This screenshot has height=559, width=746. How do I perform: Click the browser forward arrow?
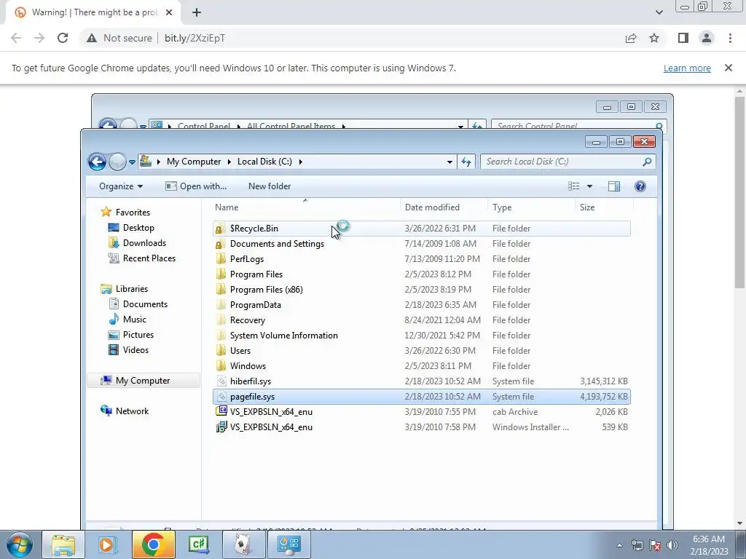[x=39, y=38]
